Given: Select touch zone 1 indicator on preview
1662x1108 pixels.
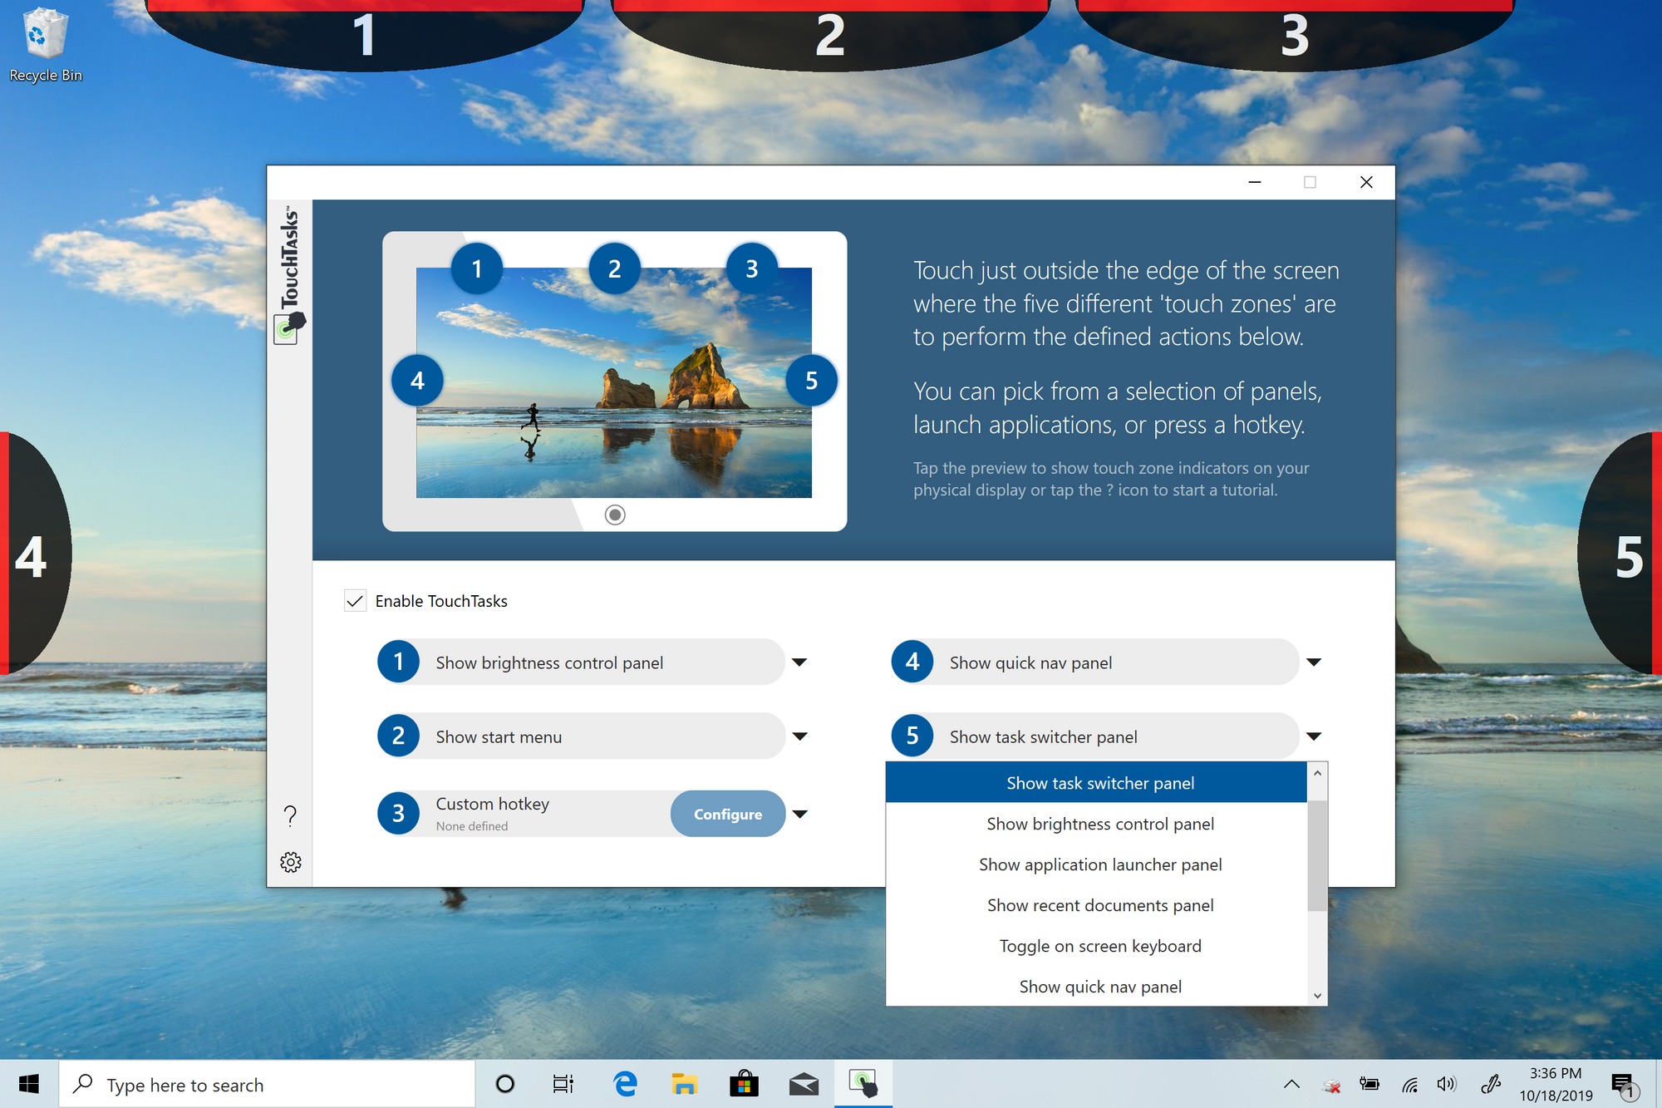Looking at the screenshot, I should [x=475, y=267].
